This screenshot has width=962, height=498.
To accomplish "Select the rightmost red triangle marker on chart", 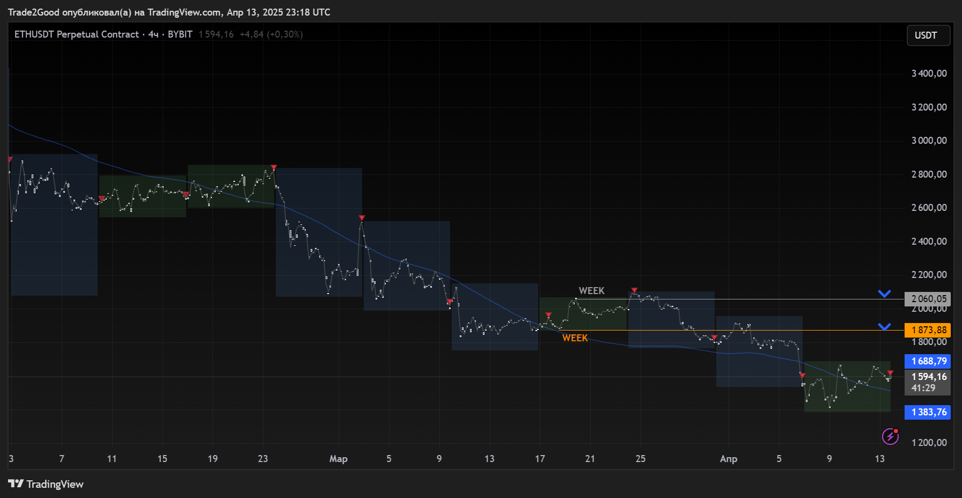I will pos(890,373).
